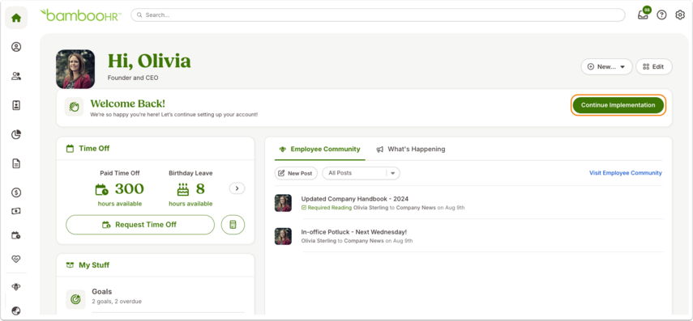Image resolution: width=693 pixels, height=321 pixels.
Task: Focus the Search input field
Action: (x=378, y=15)
